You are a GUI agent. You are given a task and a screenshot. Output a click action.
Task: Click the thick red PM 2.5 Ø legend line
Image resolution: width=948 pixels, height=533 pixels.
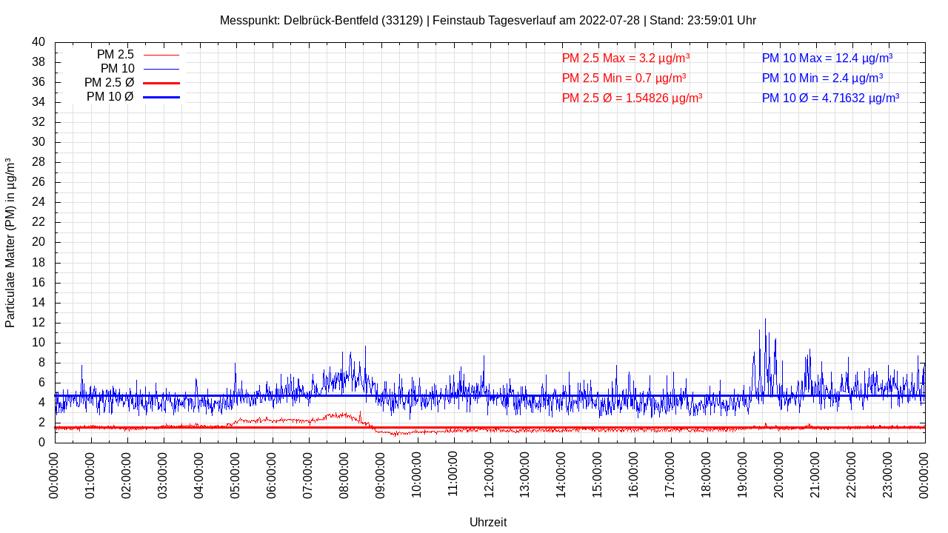pyautogui.click(x=161, y=83)
